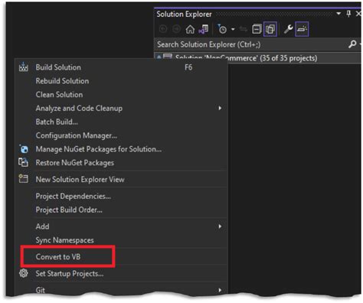Close the Solution Explorer panel
The image size is (363, 303).
tap(358, 14)
